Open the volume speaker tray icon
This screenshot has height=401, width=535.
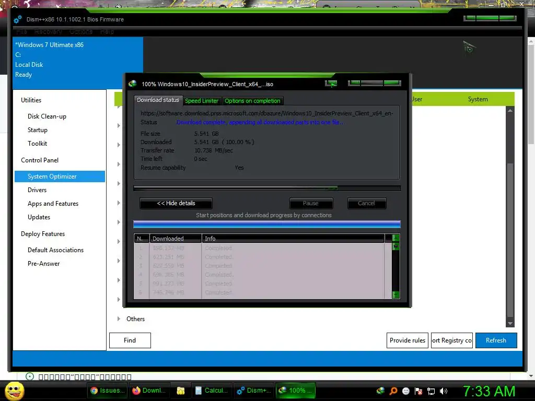[444, 391]
